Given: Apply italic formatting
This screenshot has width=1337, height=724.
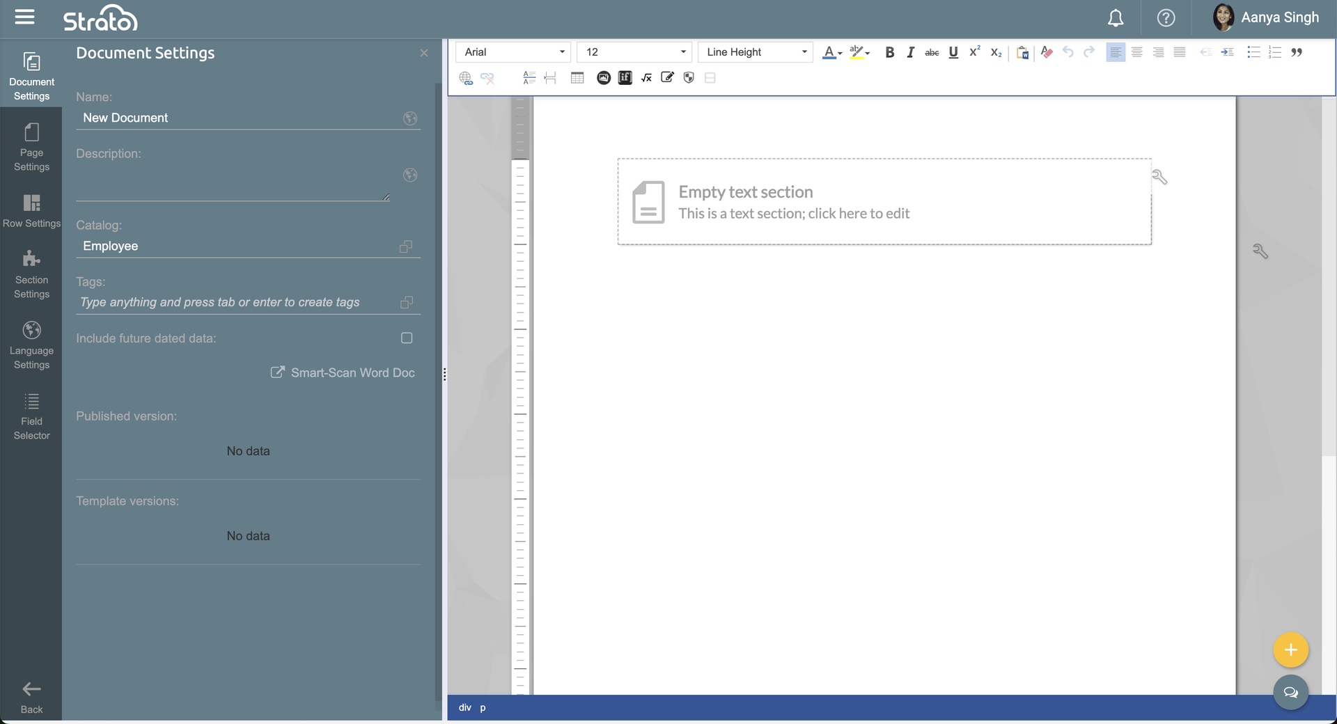Looking at the screenshot, I should 910,52.
